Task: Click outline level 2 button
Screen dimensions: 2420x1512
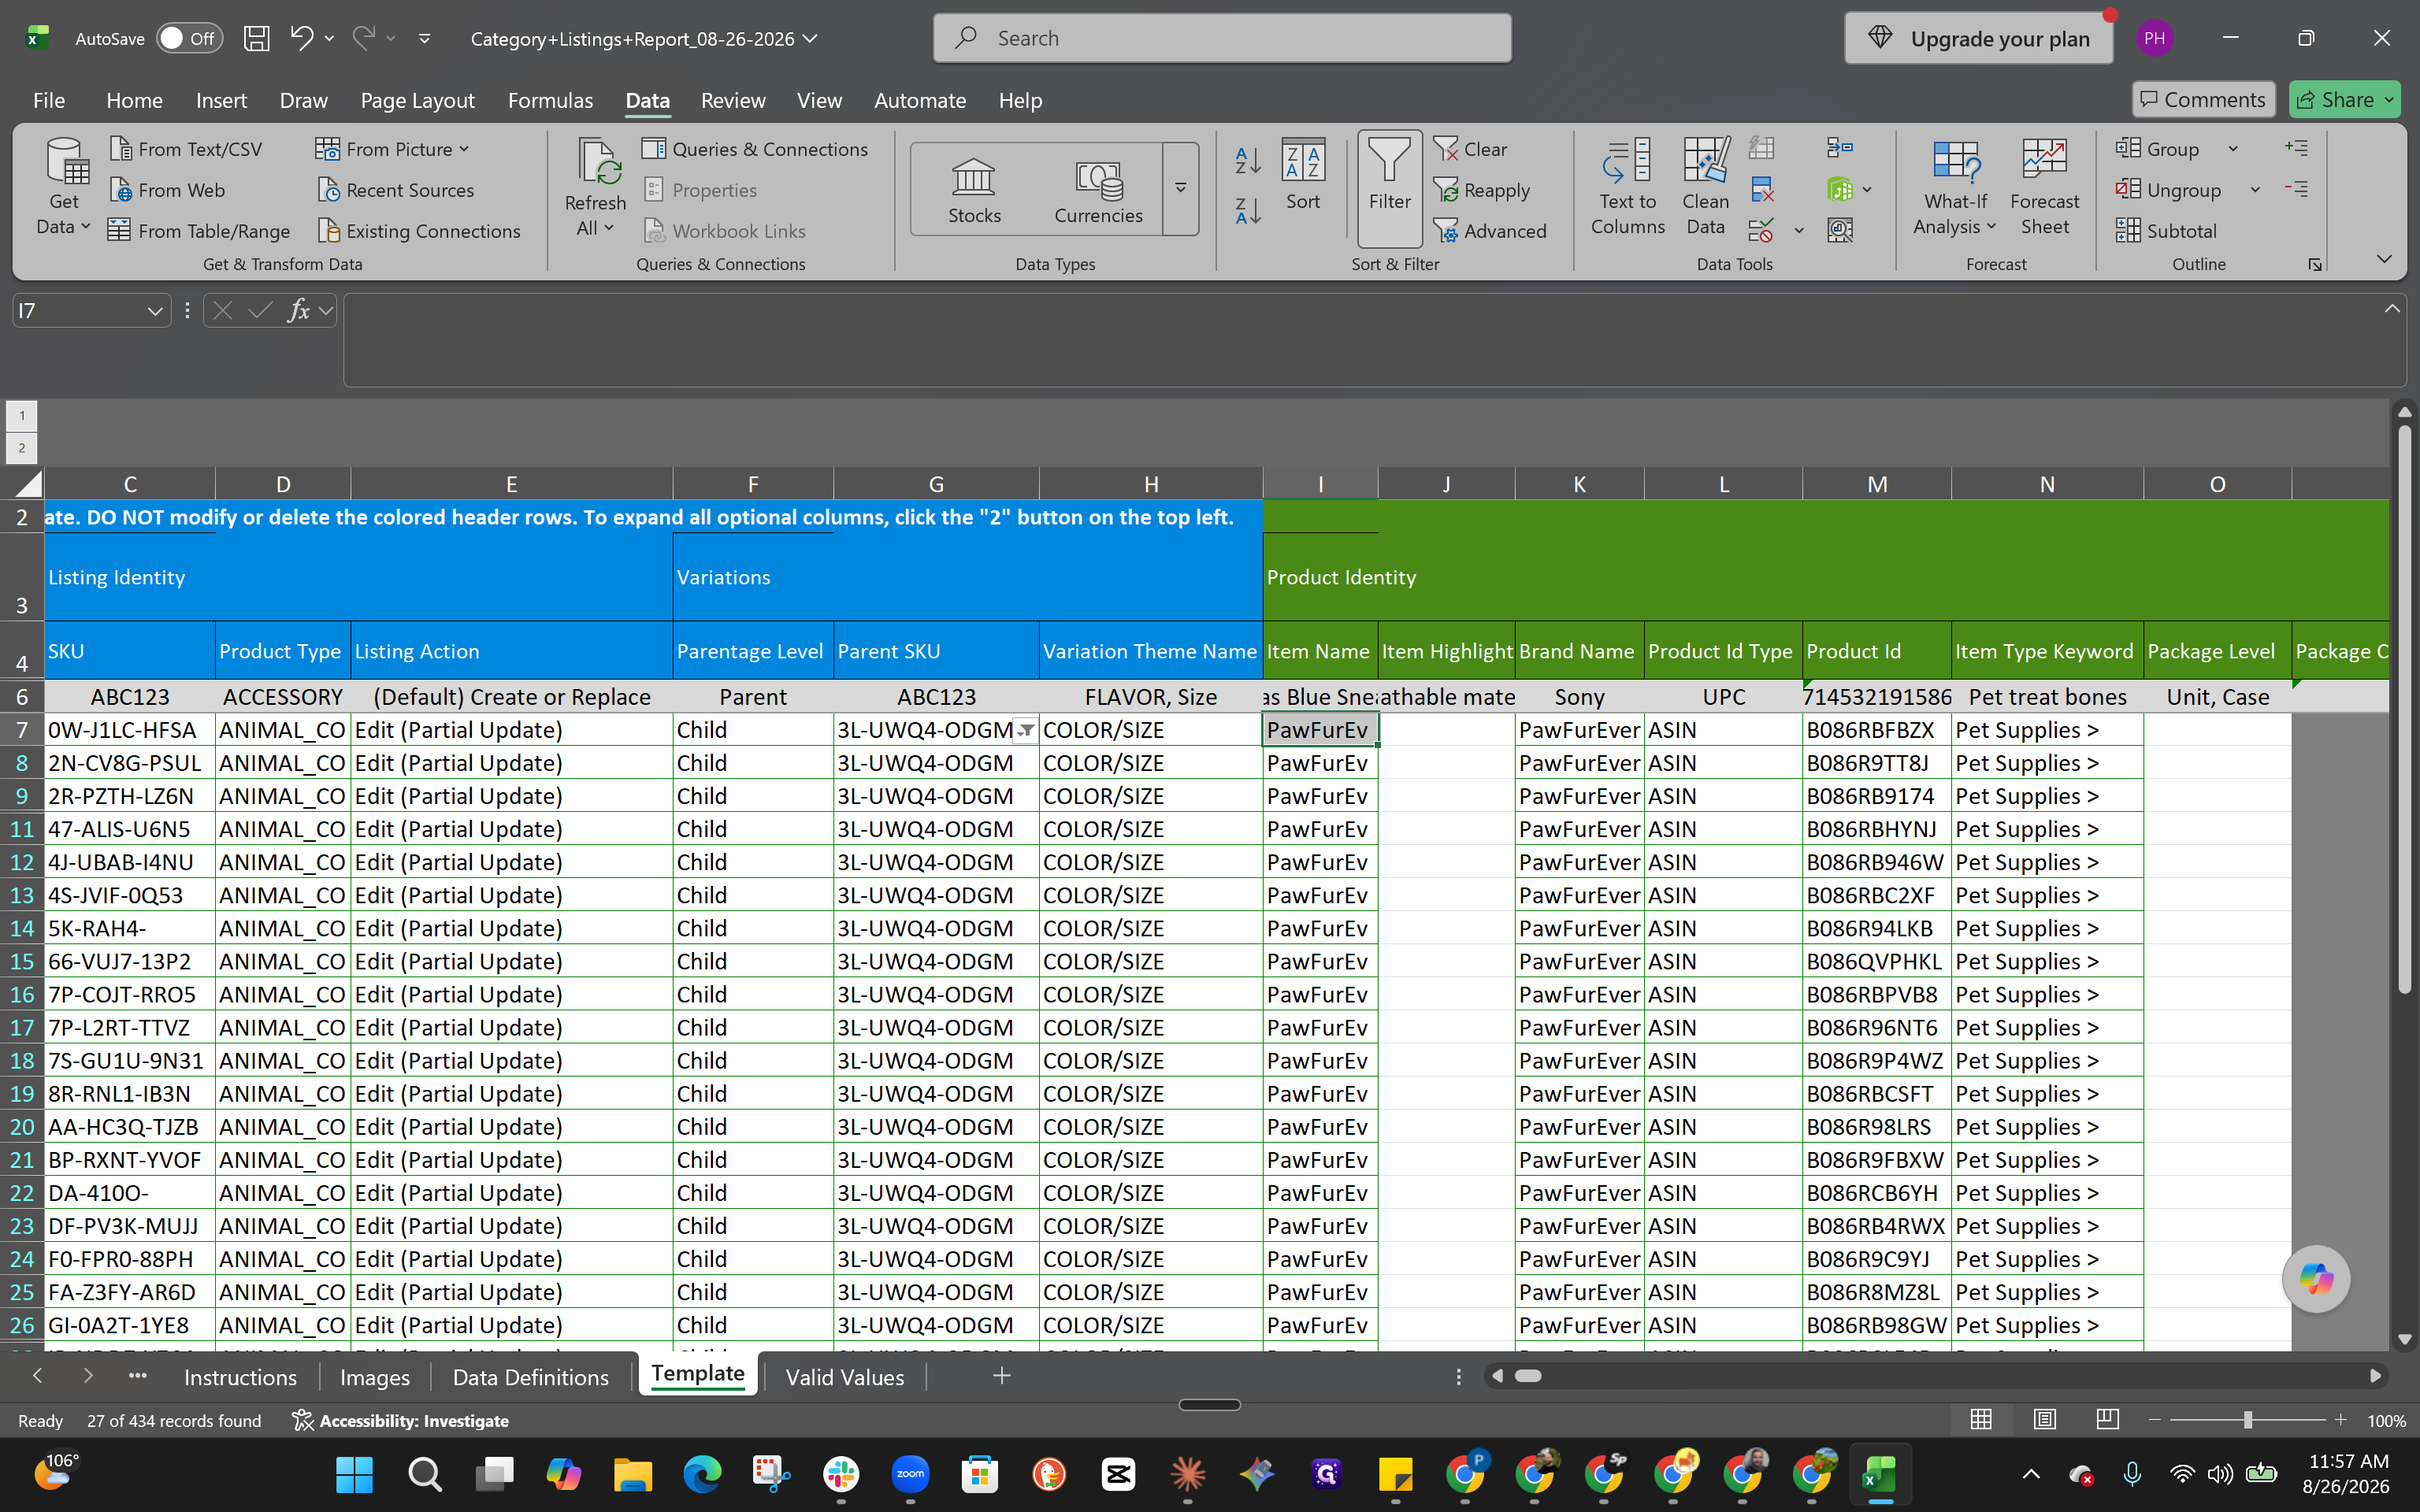Action: pyautogui.click(x=22, y=448)
